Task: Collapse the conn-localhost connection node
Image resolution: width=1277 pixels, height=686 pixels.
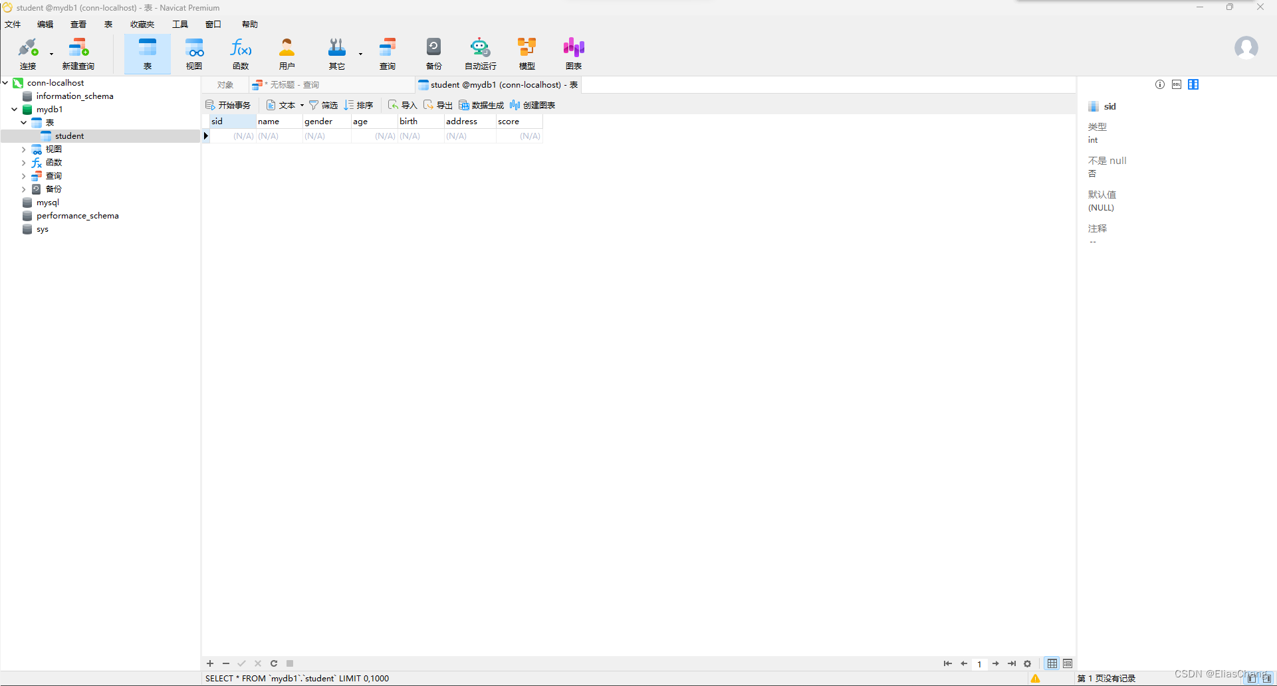Action: pyautogui.click(x=5, y=82)
